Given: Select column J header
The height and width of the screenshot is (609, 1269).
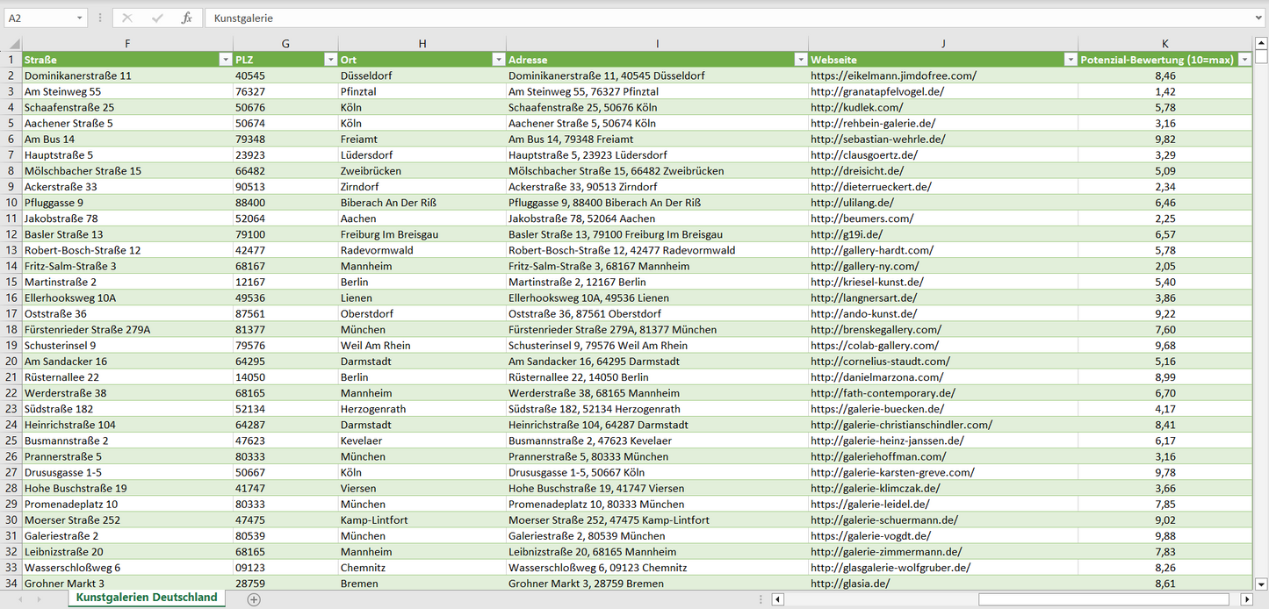Looking at the screenshot, I should pyautogui.click(x=943, y=44).
